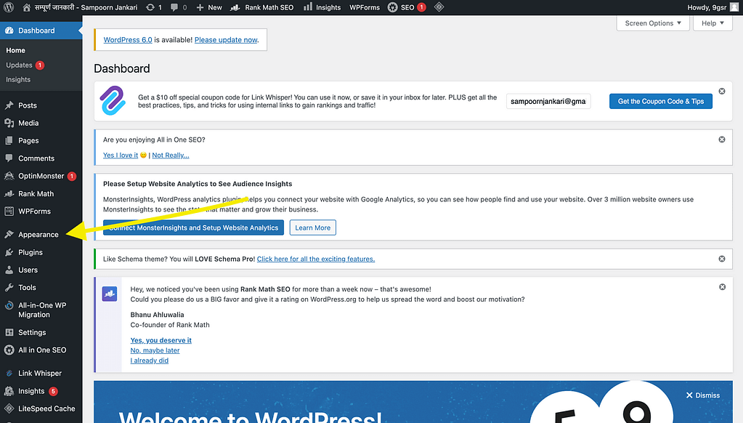Image resolution: width=743 pixels, height=423 pixels.
Task: Click the WordPress logo in admin bar
Action: point(9,7)
